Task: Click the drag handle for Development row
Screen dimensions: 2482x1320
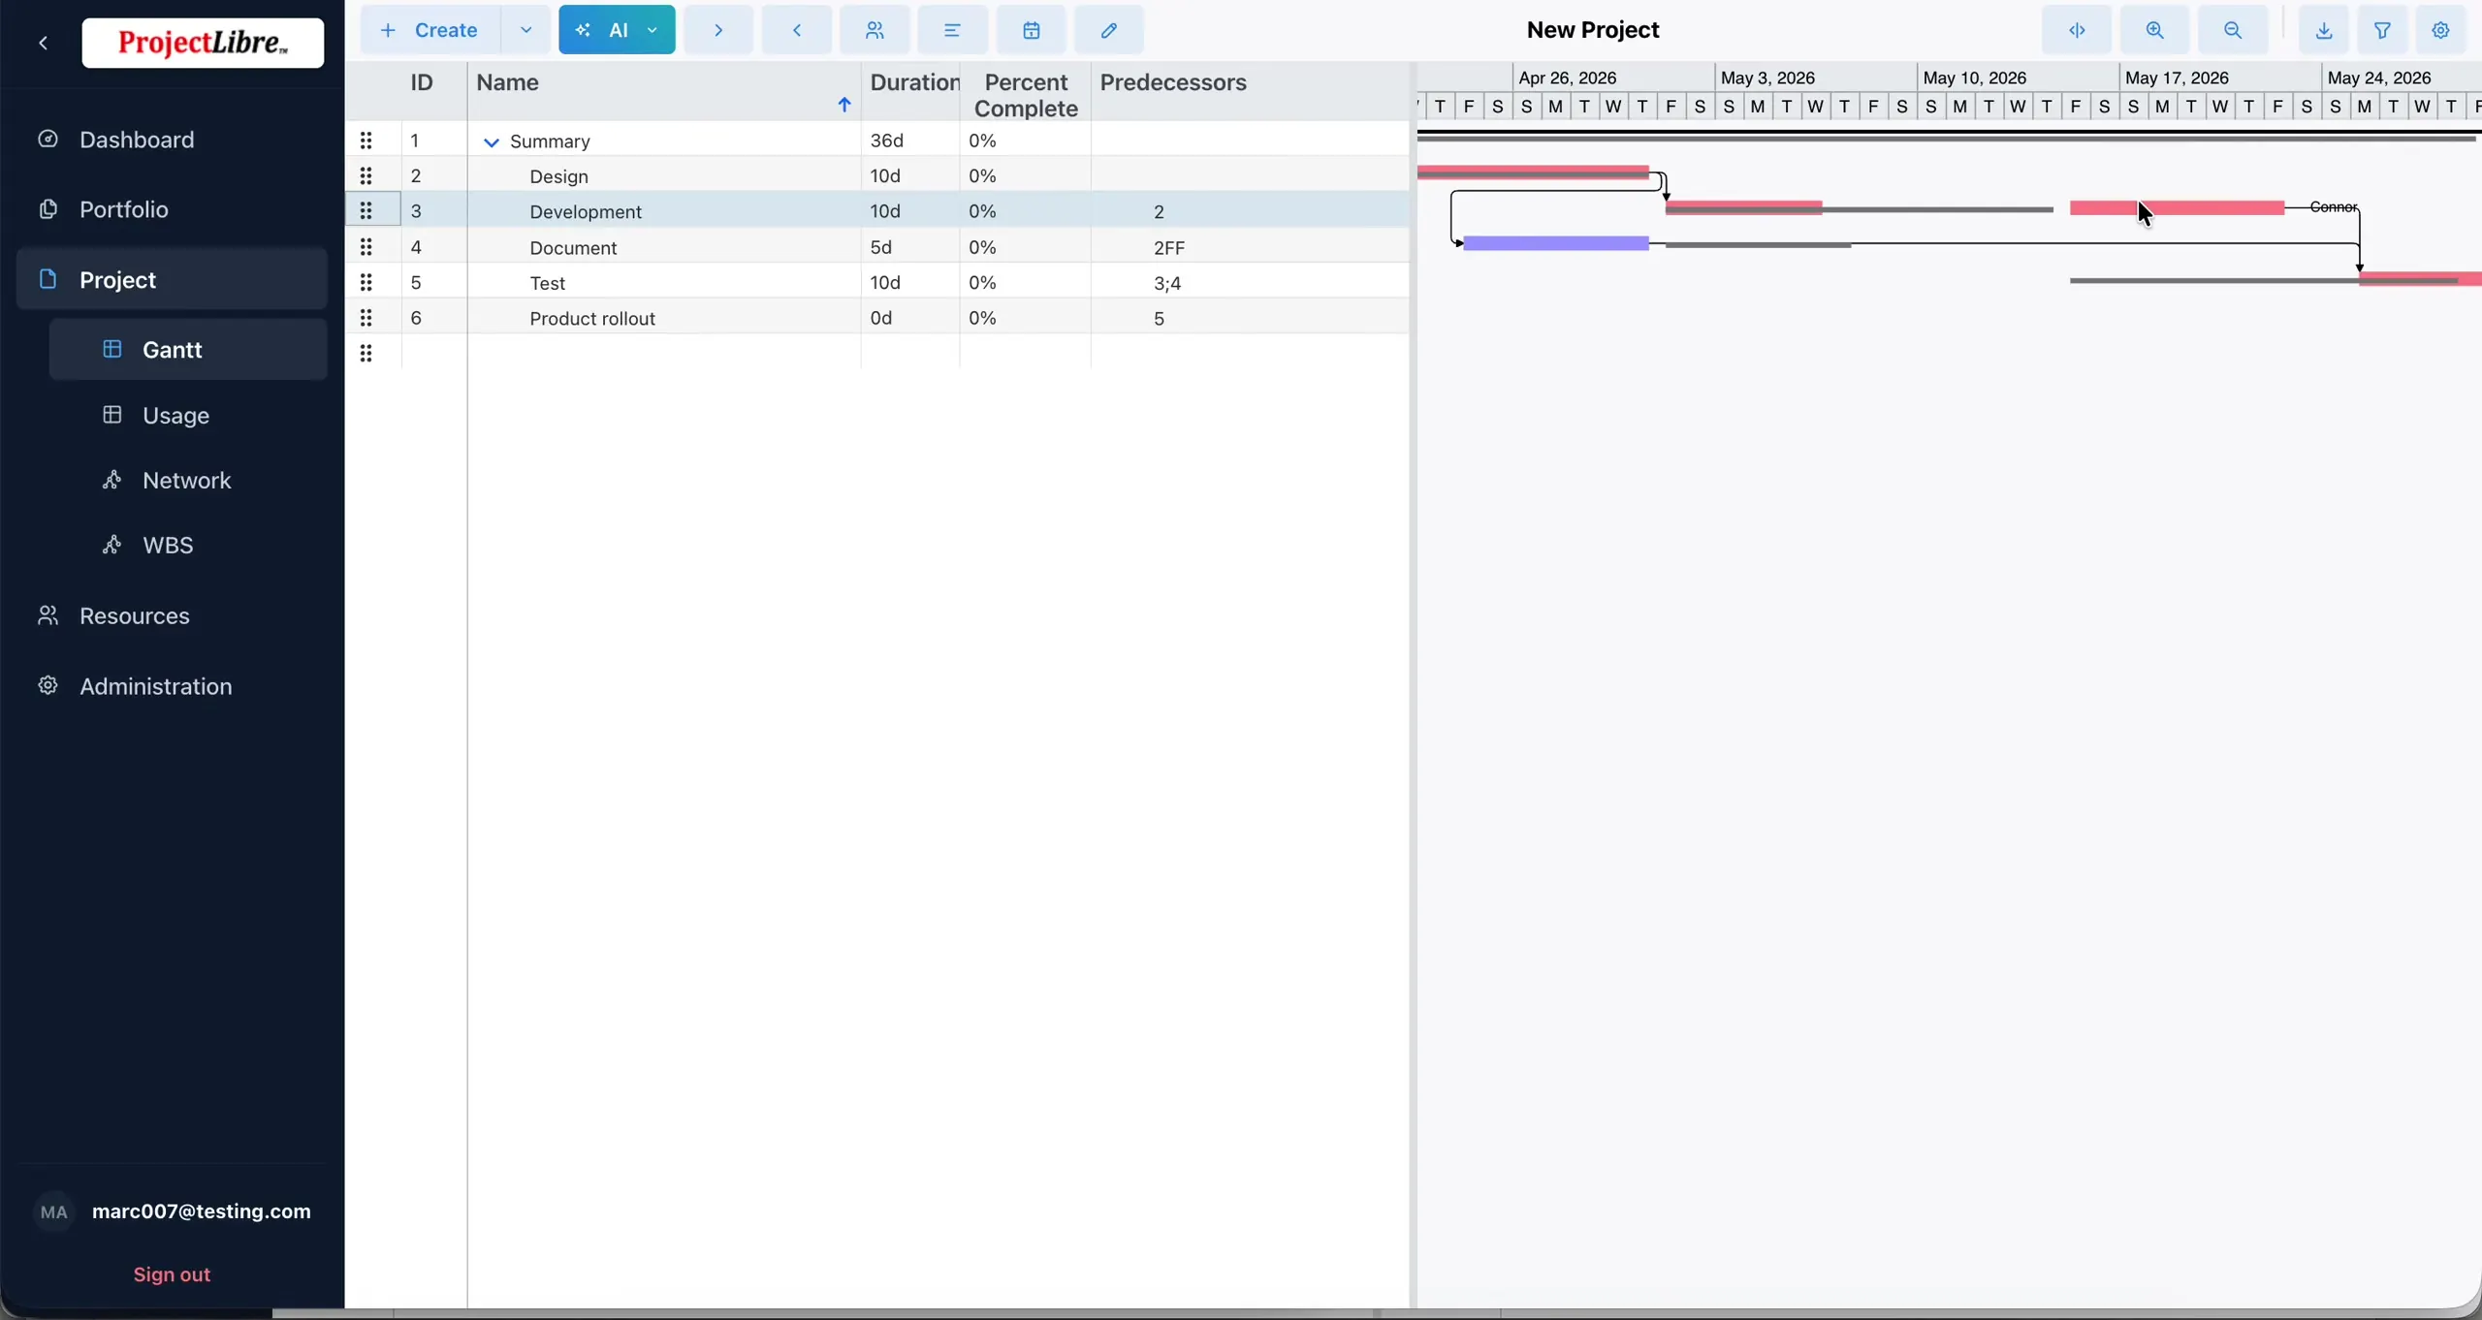Action: [x=366, y=210]
